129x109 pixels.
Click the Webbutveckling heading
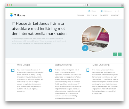(x=63, y=65)
